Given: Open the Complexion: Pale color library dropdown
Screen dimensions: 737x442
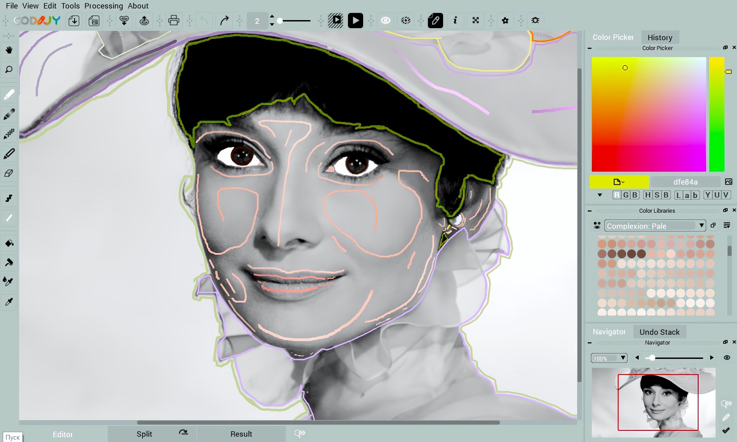Looking at the screenshot, I should [x=654, y=226].
